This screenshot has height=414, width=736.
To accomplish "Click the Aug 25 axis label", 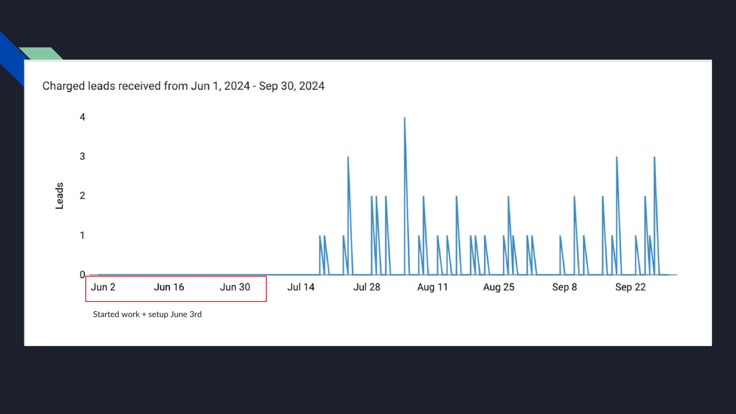I will (x=499, y=287).
